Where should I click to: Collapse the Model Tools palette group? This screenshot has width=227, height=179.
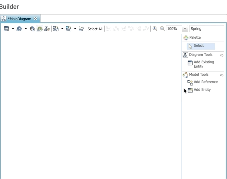pyautogui.click(x=199, y=75)
